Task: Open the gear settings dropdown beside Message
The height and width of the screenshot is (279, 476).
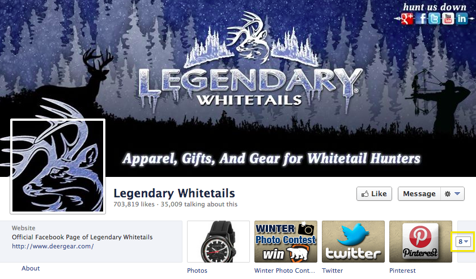Action: 452,194
